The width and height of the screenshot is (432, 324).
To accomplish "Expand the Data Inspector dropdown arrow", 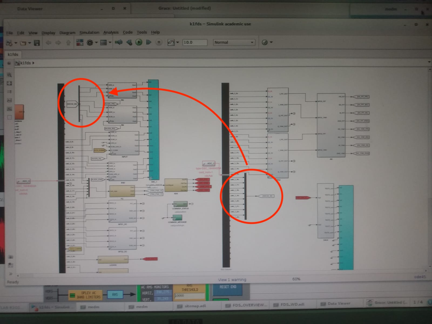I will pos(177,42).
